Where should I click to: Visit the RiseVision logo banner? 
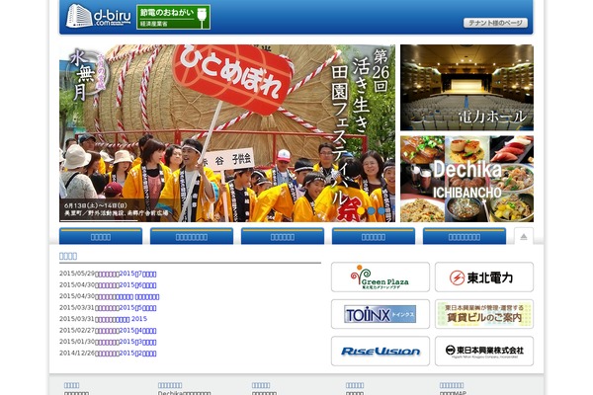click(381, 352)
